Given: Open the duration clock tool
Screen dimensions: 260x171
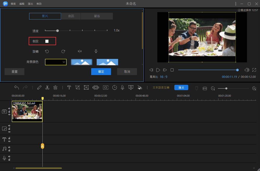Looking at the screenshot, I should pyautogui.click(x=114, y=88).
